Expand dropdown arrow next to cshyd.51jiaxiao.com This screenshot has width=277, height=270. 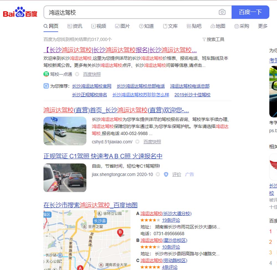pos(137,142)
